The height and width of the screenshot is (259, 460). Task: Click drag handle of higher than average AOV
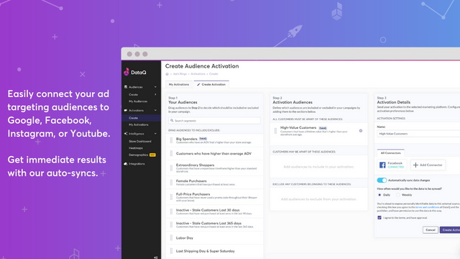pos(171,153)
